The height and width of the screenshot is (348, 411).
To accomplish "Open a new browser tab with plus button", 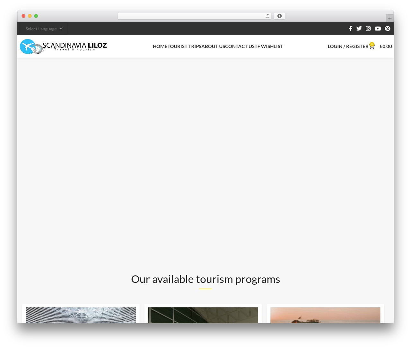I will tap(389, 18).
